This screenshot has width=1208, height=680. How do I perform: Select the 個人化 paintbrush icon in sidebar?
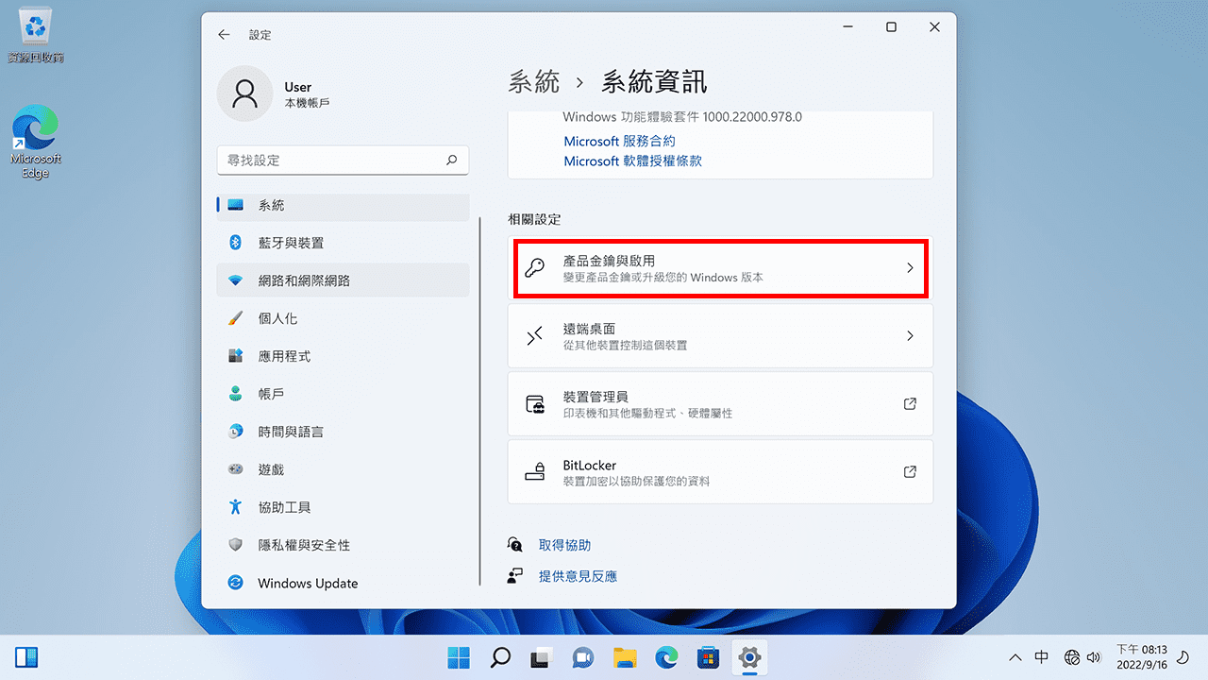click(x=234, y=318)
